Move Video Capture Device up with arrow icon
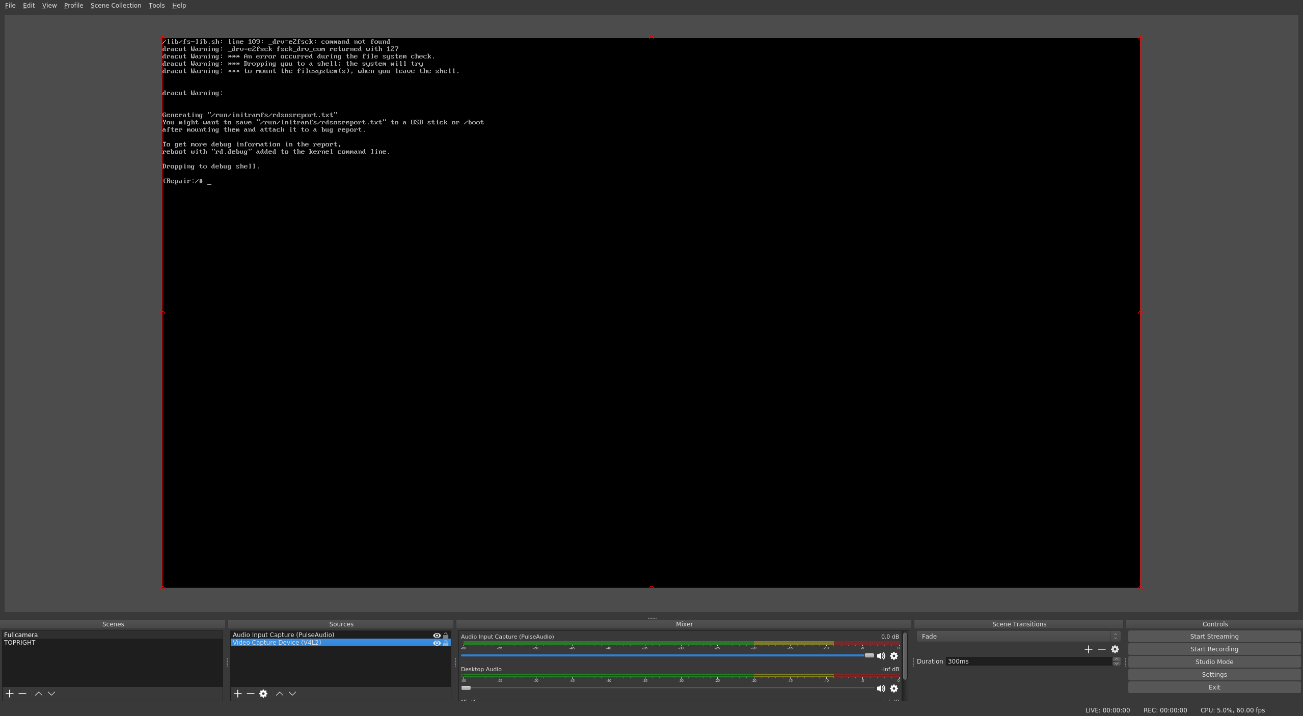 279,693
